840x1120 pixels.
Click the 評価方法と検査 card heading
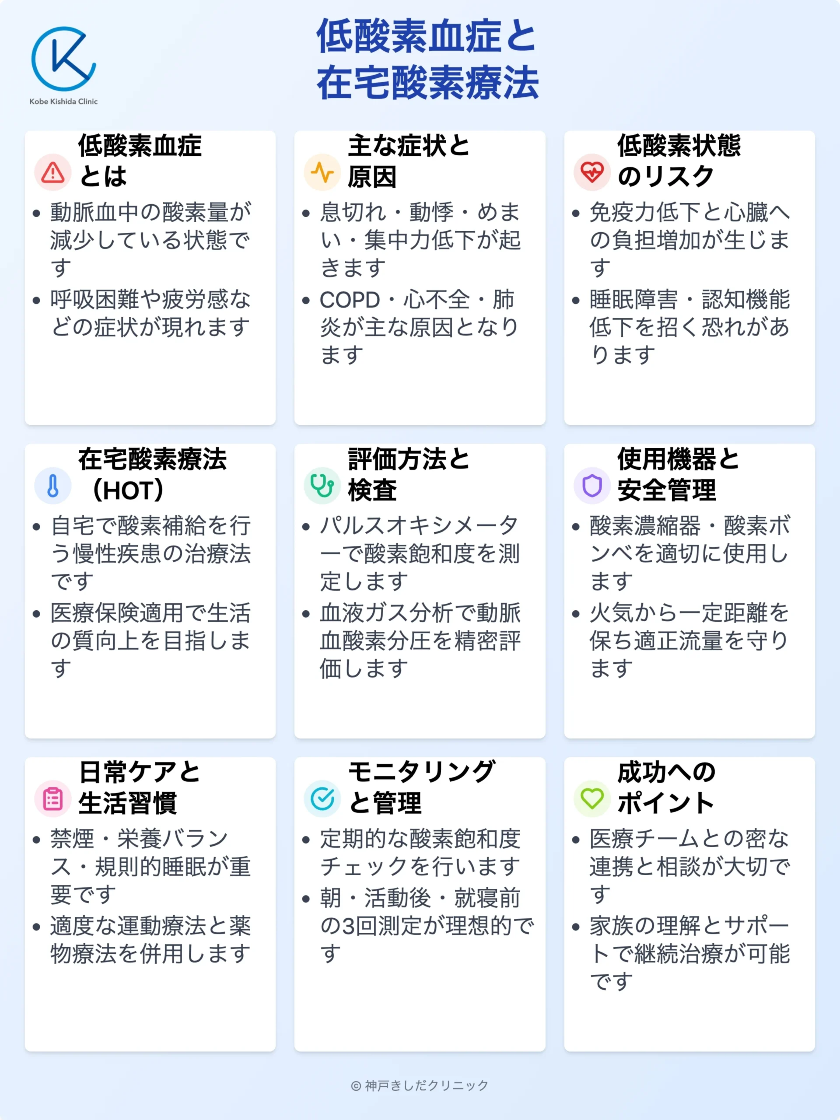(x=408, y=474)
